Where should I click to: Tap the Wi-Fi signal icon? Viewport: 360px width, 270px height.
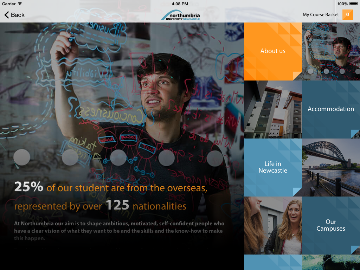coord(20,4)
